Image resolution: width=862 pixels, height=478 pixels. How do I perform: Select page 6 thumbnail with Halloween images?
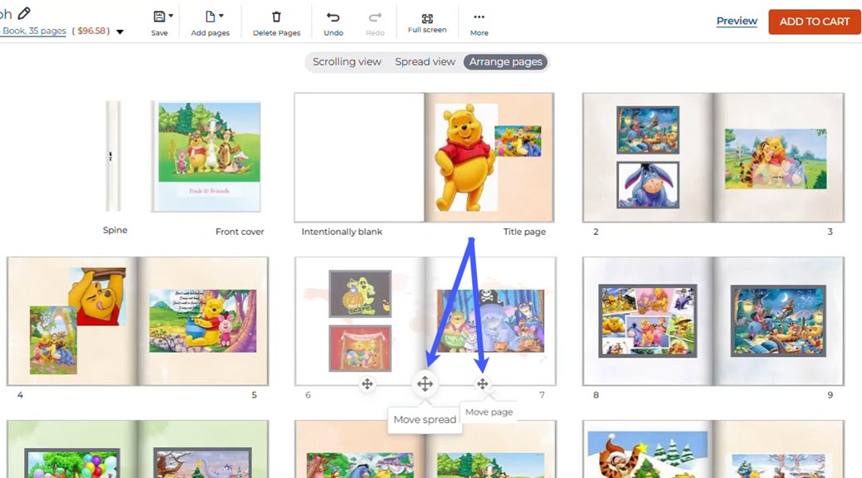tap(359, 321)
